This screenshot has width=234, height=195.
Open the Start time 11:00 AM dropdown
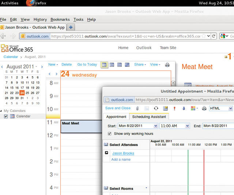point(187,126)
